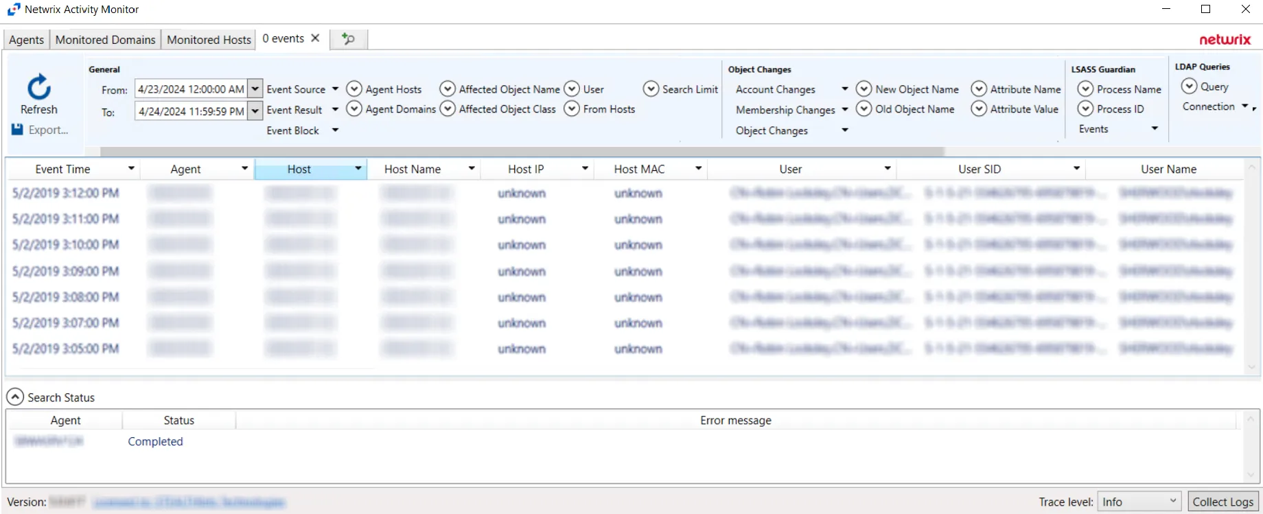This screenshot has width=1263, height=514.
Task: Click the search status Agent column header
Action: pyautogui.click(x=65, y=420)
